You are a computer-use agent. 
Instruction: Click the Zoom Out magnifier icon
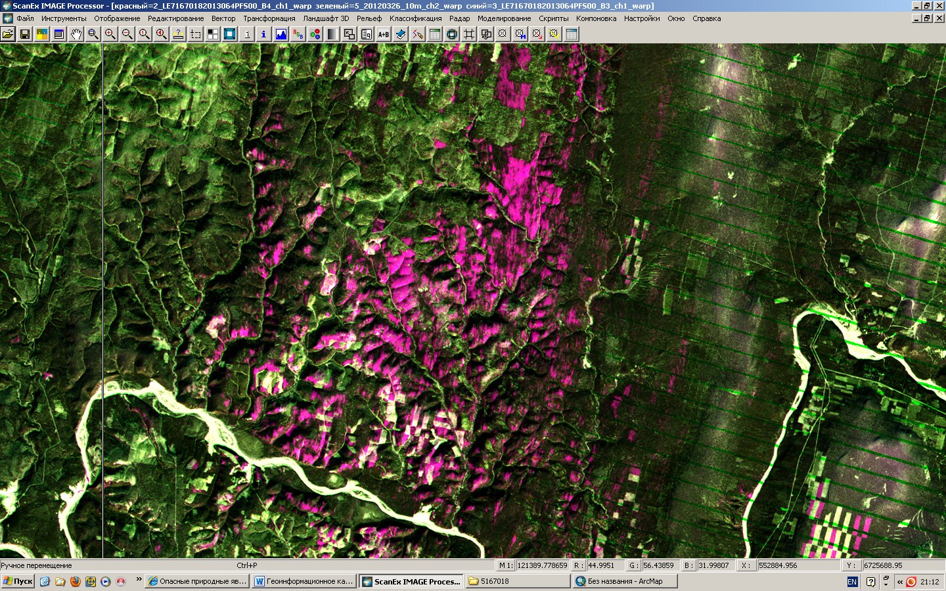click(127, 34)
